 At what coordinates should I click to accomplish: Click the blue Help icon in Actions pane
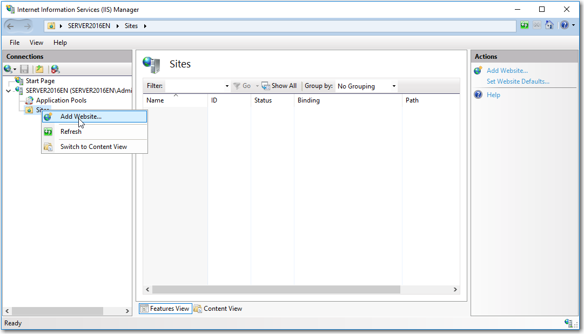(478, 95)
